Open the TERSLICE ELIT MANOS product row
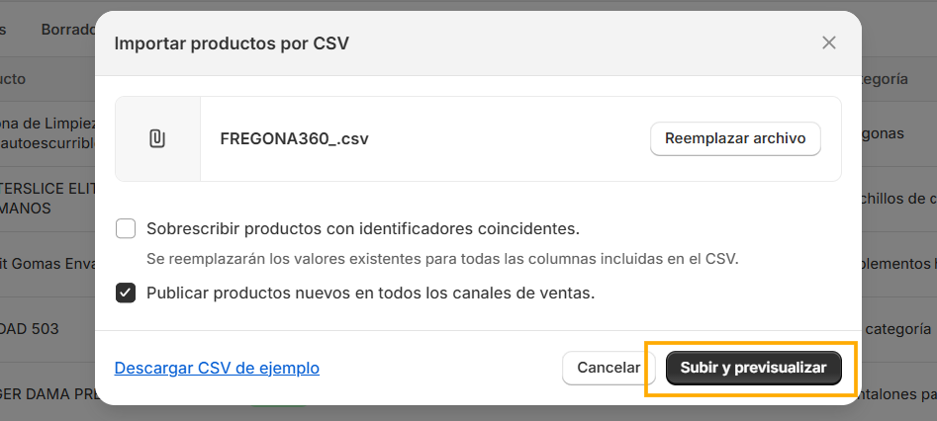 (x=47, y=199)
